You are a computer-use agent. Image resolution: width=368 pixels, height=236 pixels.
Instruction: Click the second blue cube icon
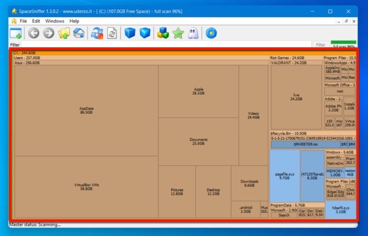click(x=145, y=33)
